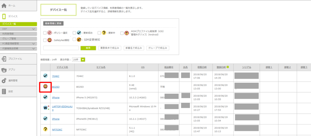This screenshot has height=136, width=311.
Task: Check the 更新成功 filter checkbox
Action: [x=74, y=32]
